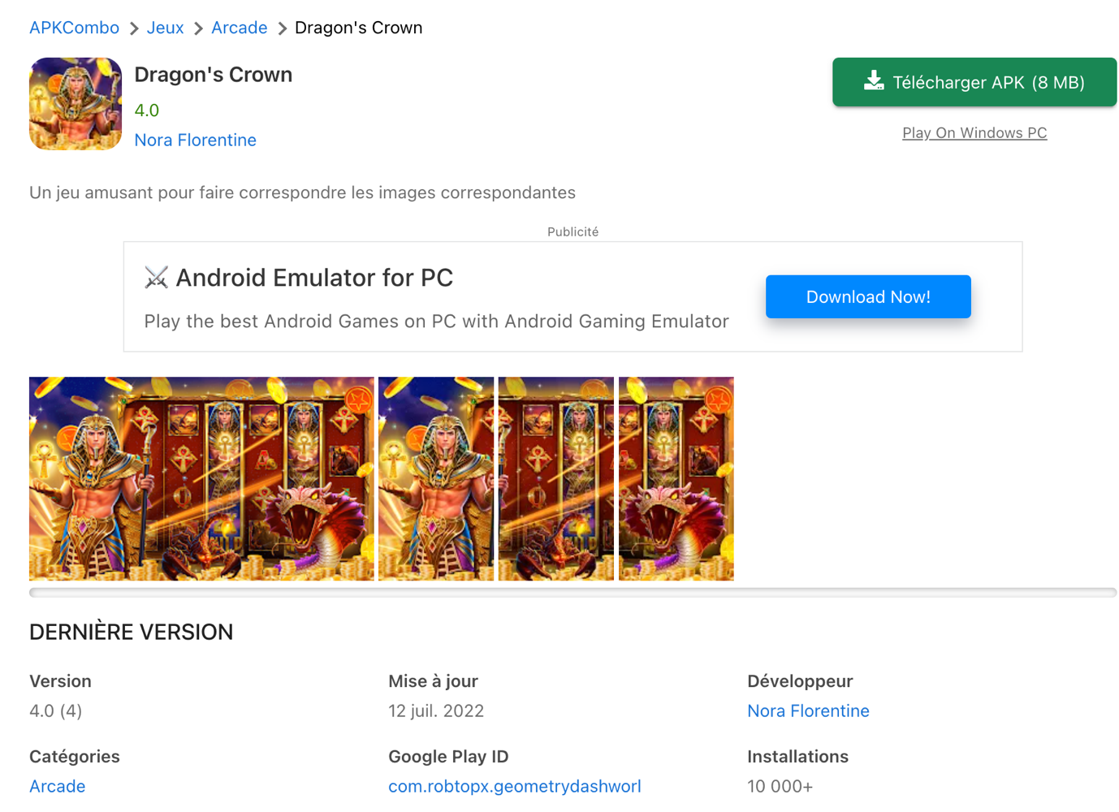
Task: Click the horizontal scrollbar under the screenshots
Action: (x=572, y=593)
